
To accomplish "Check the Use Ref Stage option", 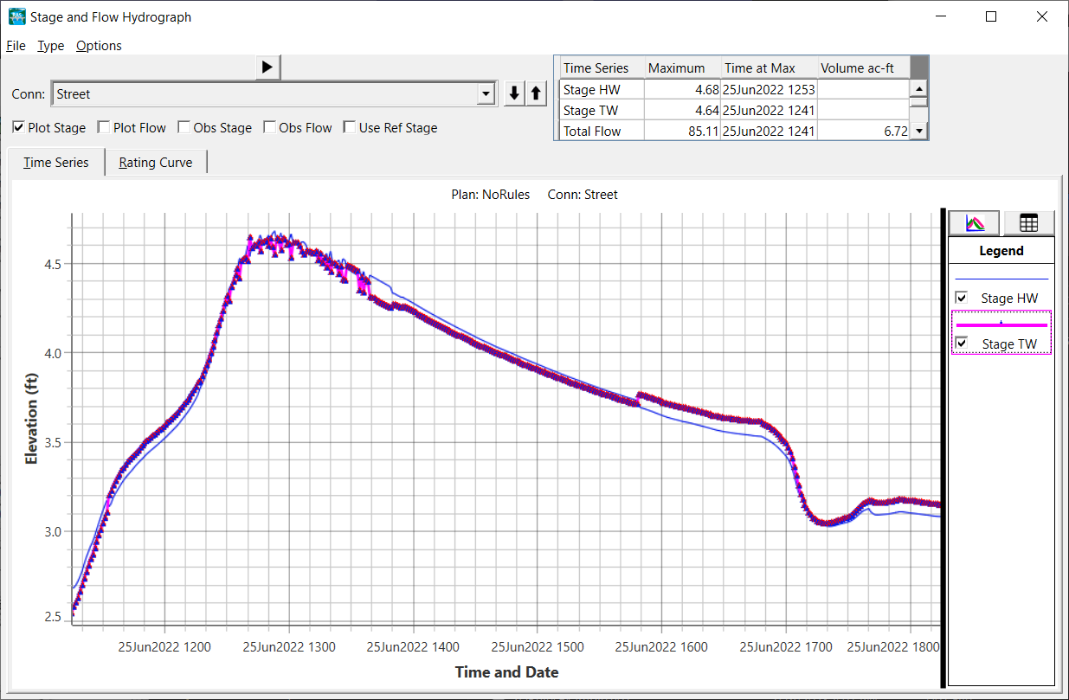I will 350,128.
